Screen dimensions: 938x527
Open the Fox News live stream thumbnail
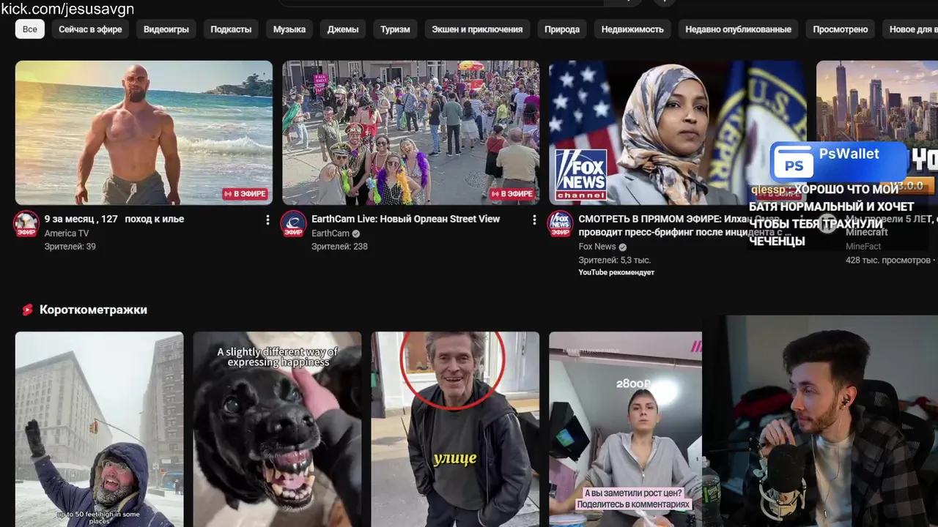click(678, 132)
